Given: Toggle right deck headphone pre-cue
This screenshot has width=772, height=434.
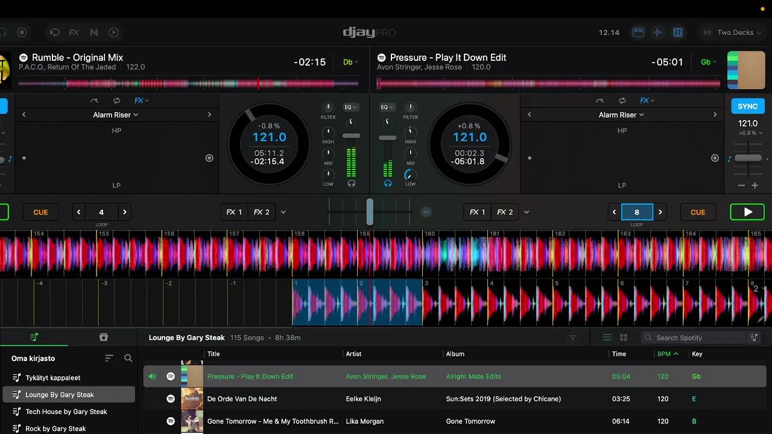Looking at the screenshot, I should tap(388, 183).
